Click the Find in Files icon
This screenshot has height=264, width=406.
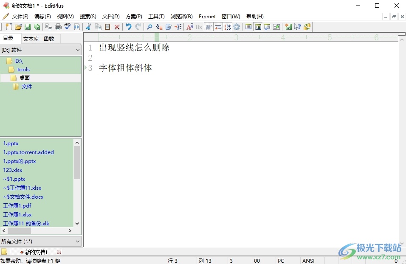169,27
